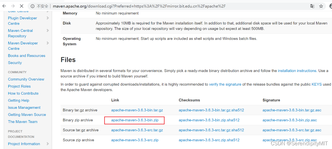Download apache-maven-3.6.3-src.tar.gz
The image size is (332, 149).
tap(137, 130)
